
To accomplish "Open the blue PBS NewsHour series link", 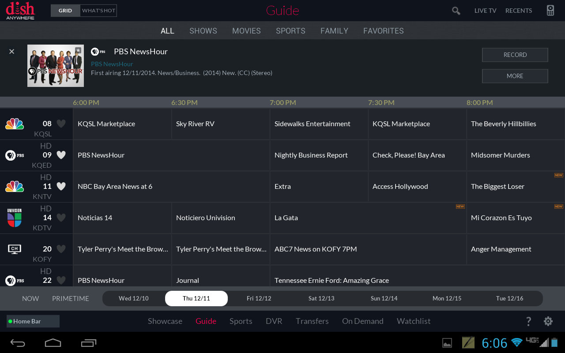I will (112, 64).
